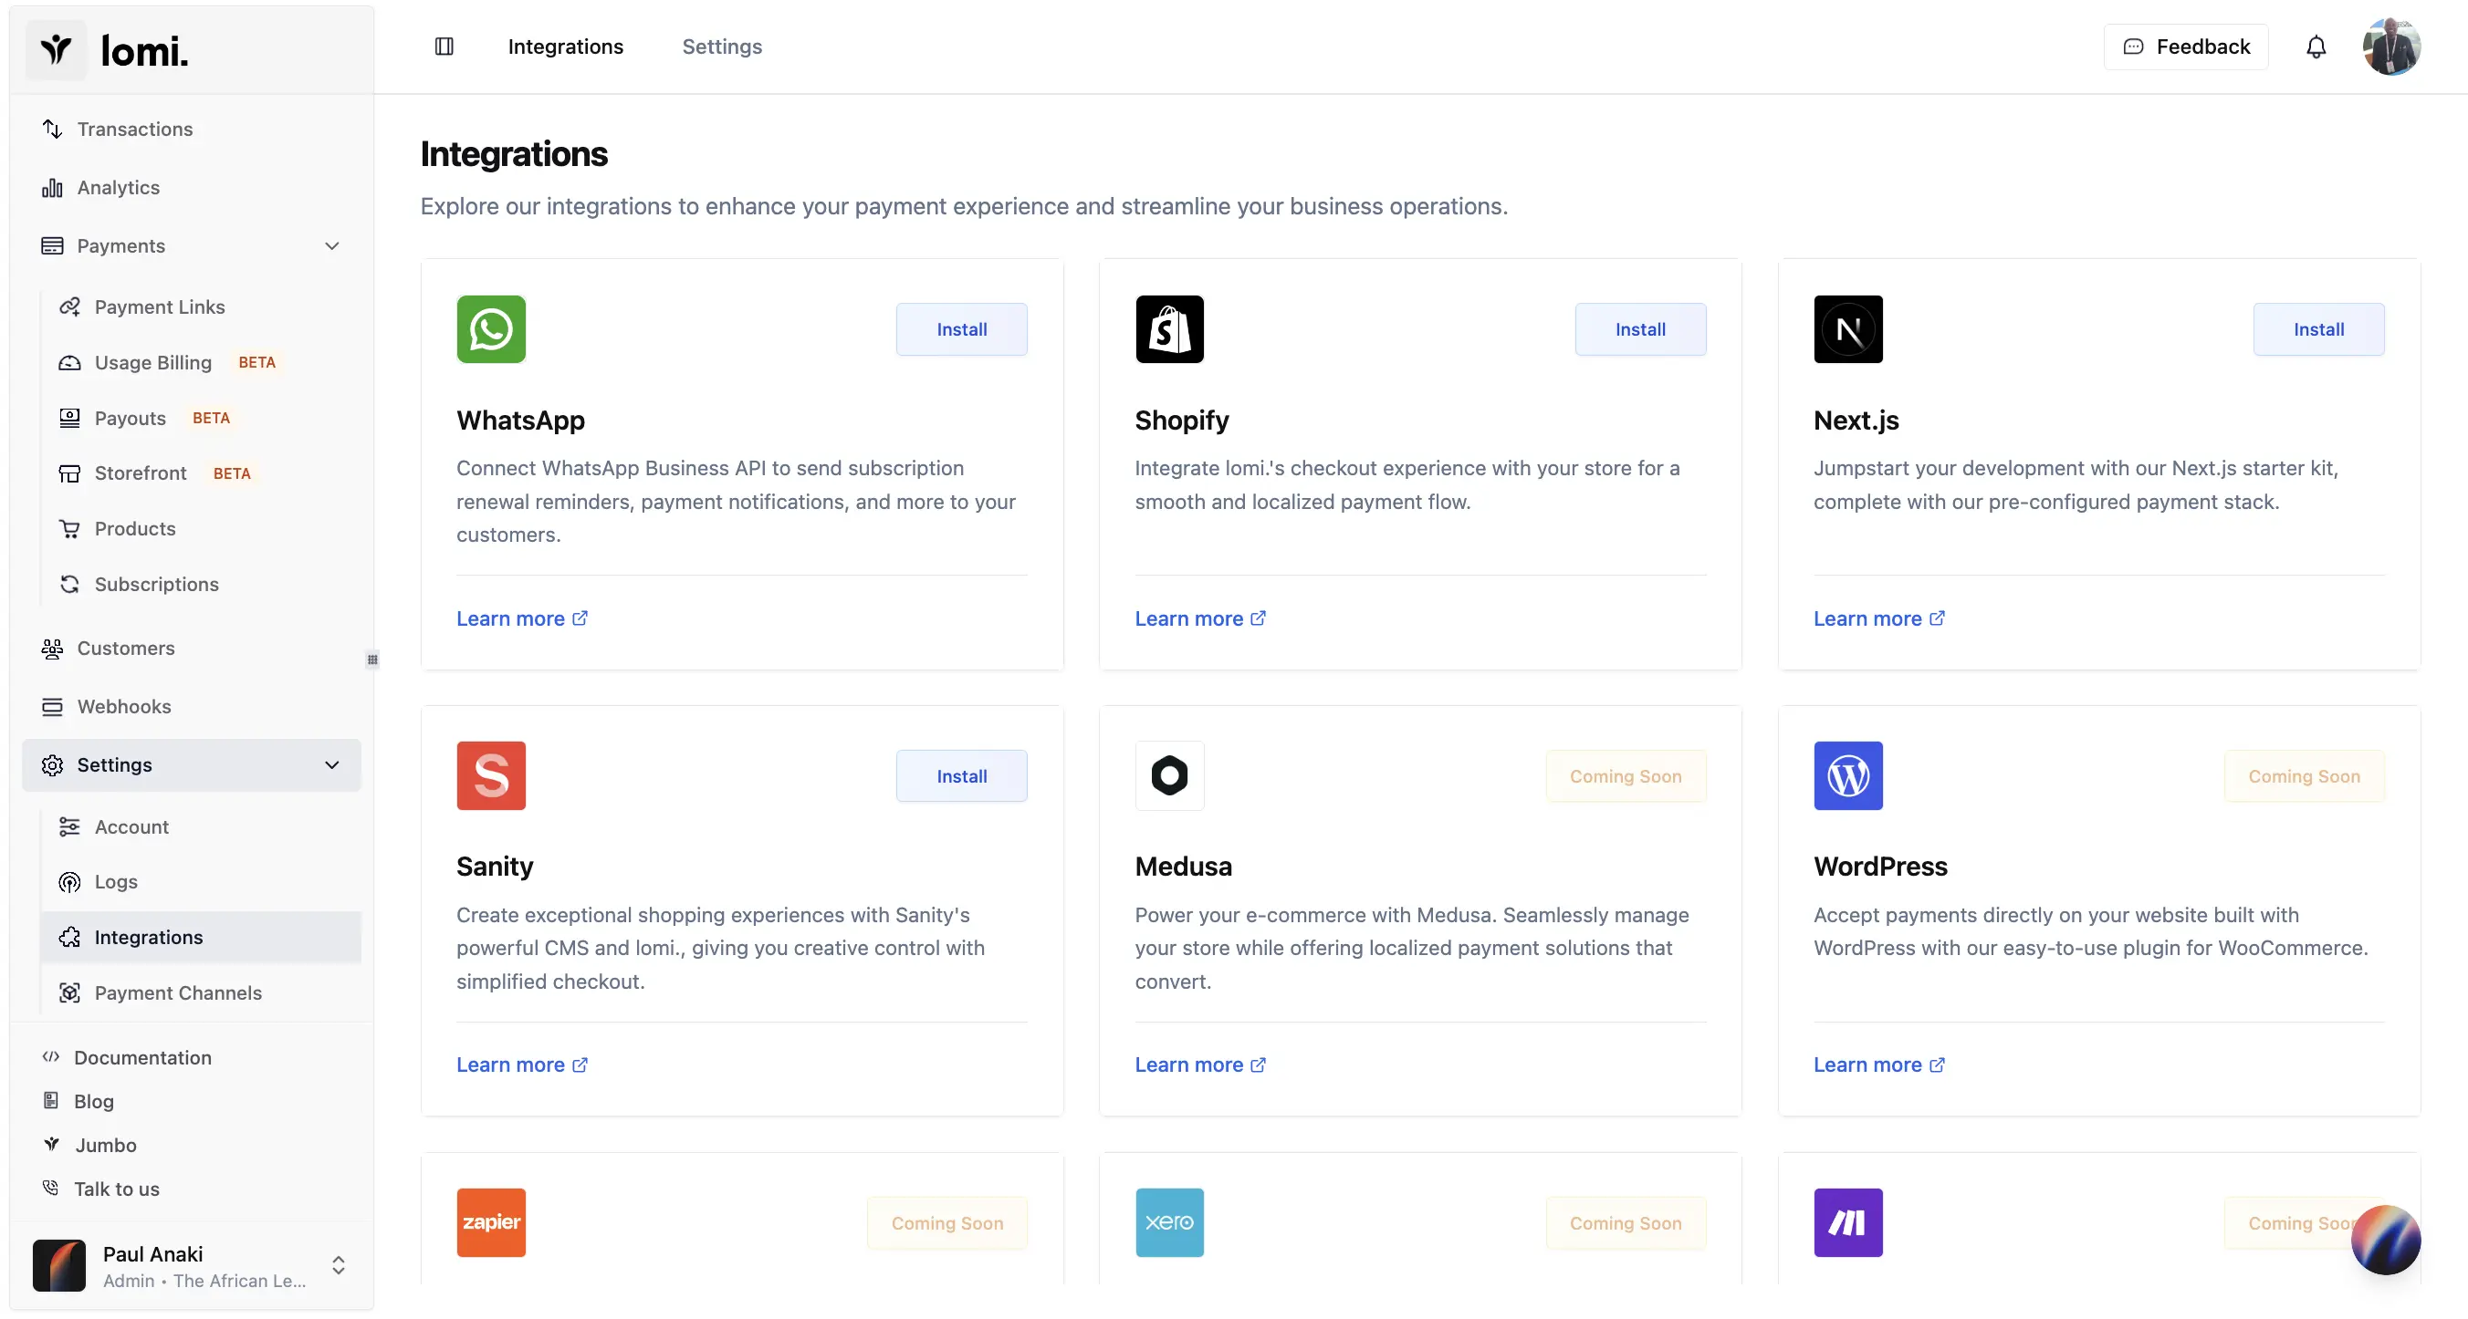This screenshot has width=2468, height=1319.
Task: Click the purple Make integration logo
Action: (1847, 1222)
